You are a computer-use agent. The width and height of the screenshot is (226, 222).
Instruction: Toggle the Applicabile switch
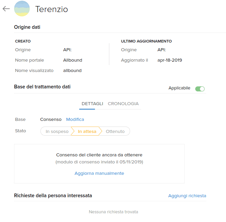pyautogui.click(x=200, y=89)
